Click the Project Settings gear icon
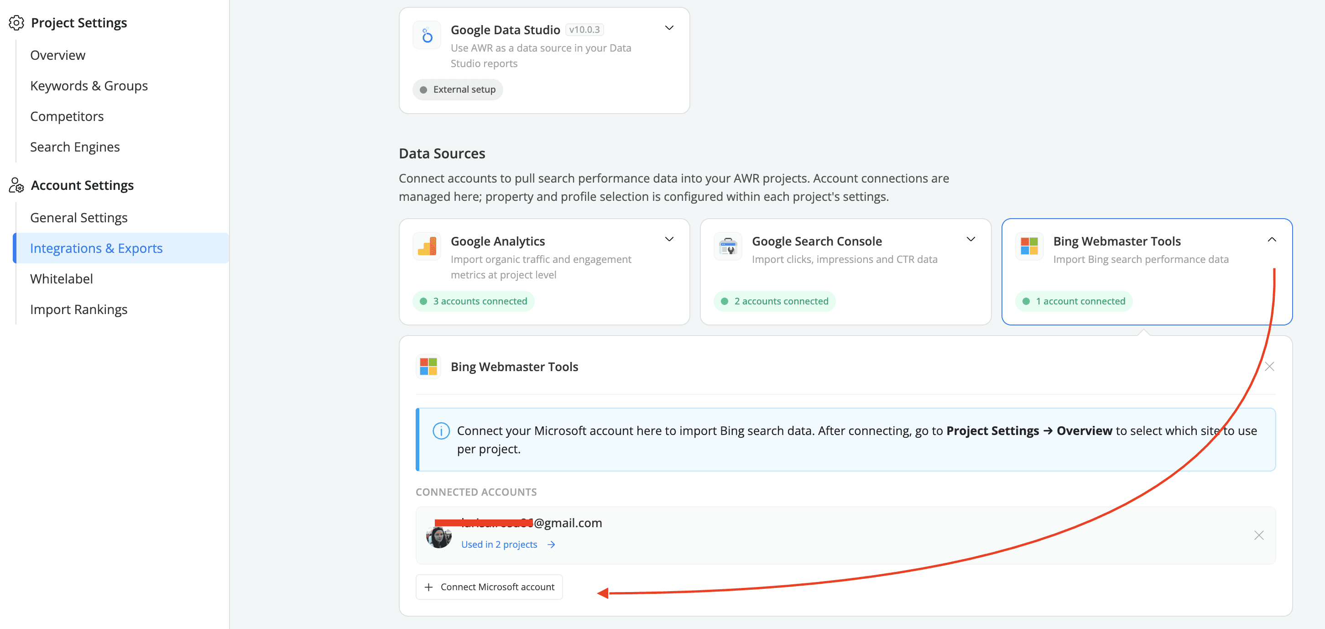Image resolution: width=1325 pixels, height=629 pixels. click(x=16, y=23)
